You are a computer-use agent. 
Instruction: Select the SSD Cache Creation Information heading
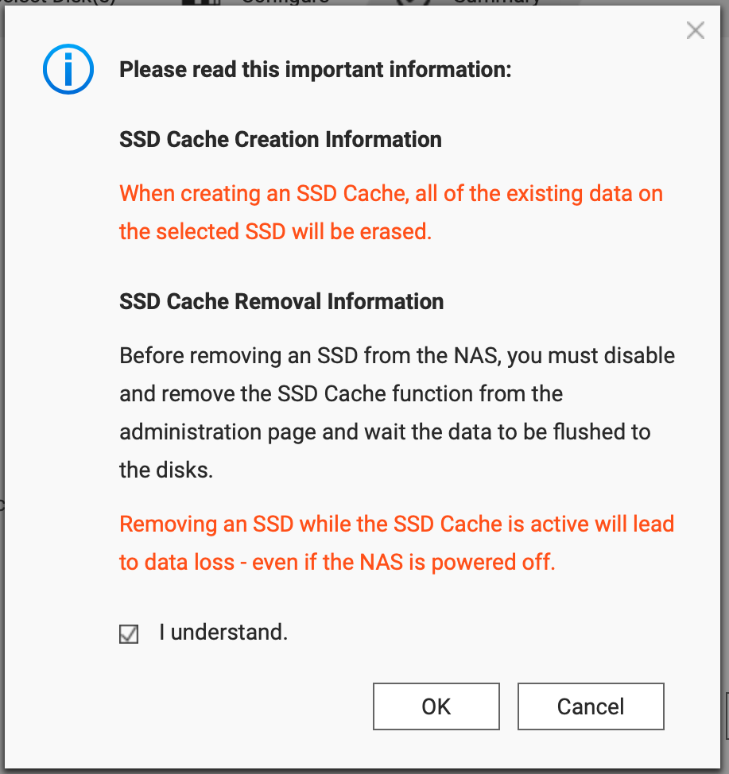coord(281,140)
